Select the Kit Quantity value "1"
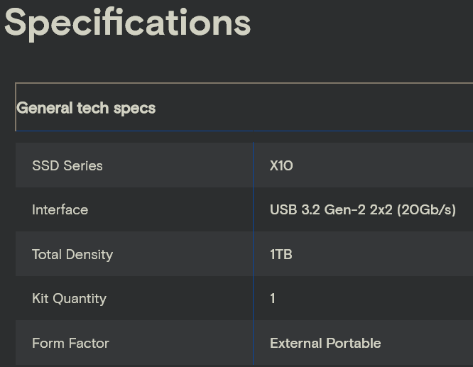 [x=273, y=299]
